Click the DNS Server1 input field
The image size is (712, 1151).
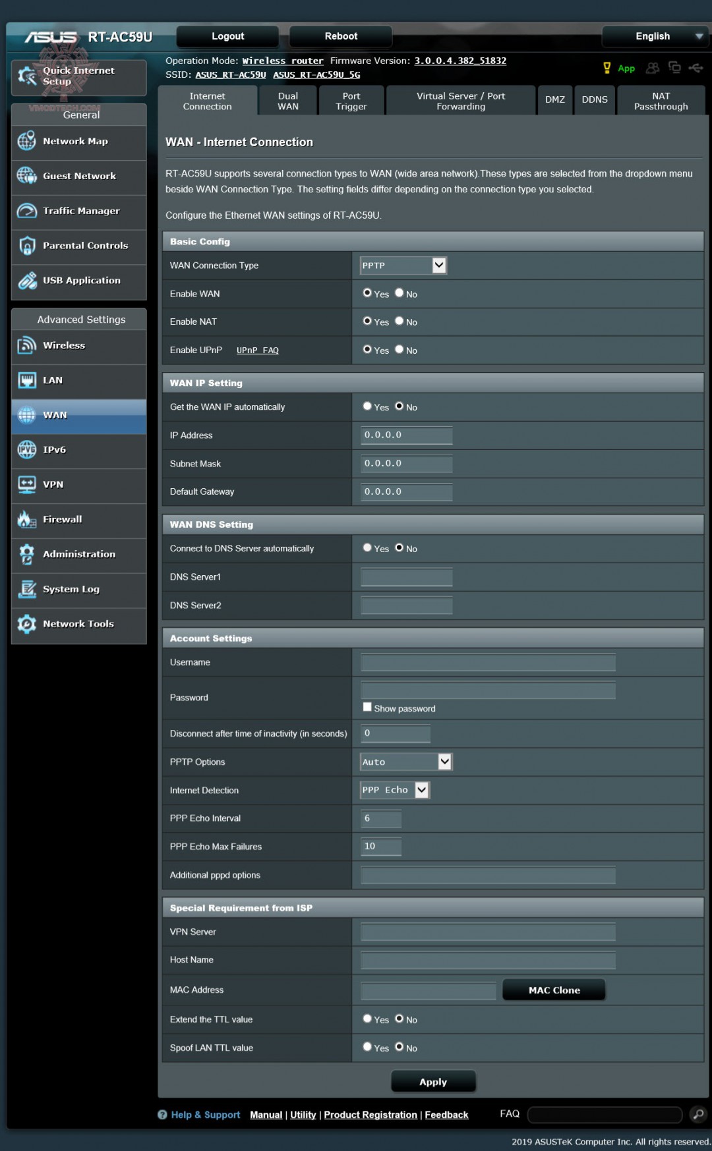pos(406,577)
